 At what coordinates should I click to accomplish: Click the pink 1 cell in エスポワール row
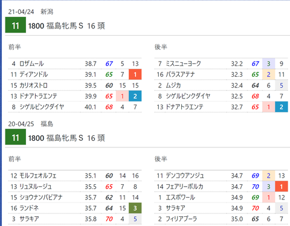[x=269, y=198]
